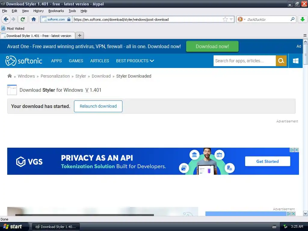308x231 pixels.
Task: Click the tab groups grid icon
Action: [305, 35]
